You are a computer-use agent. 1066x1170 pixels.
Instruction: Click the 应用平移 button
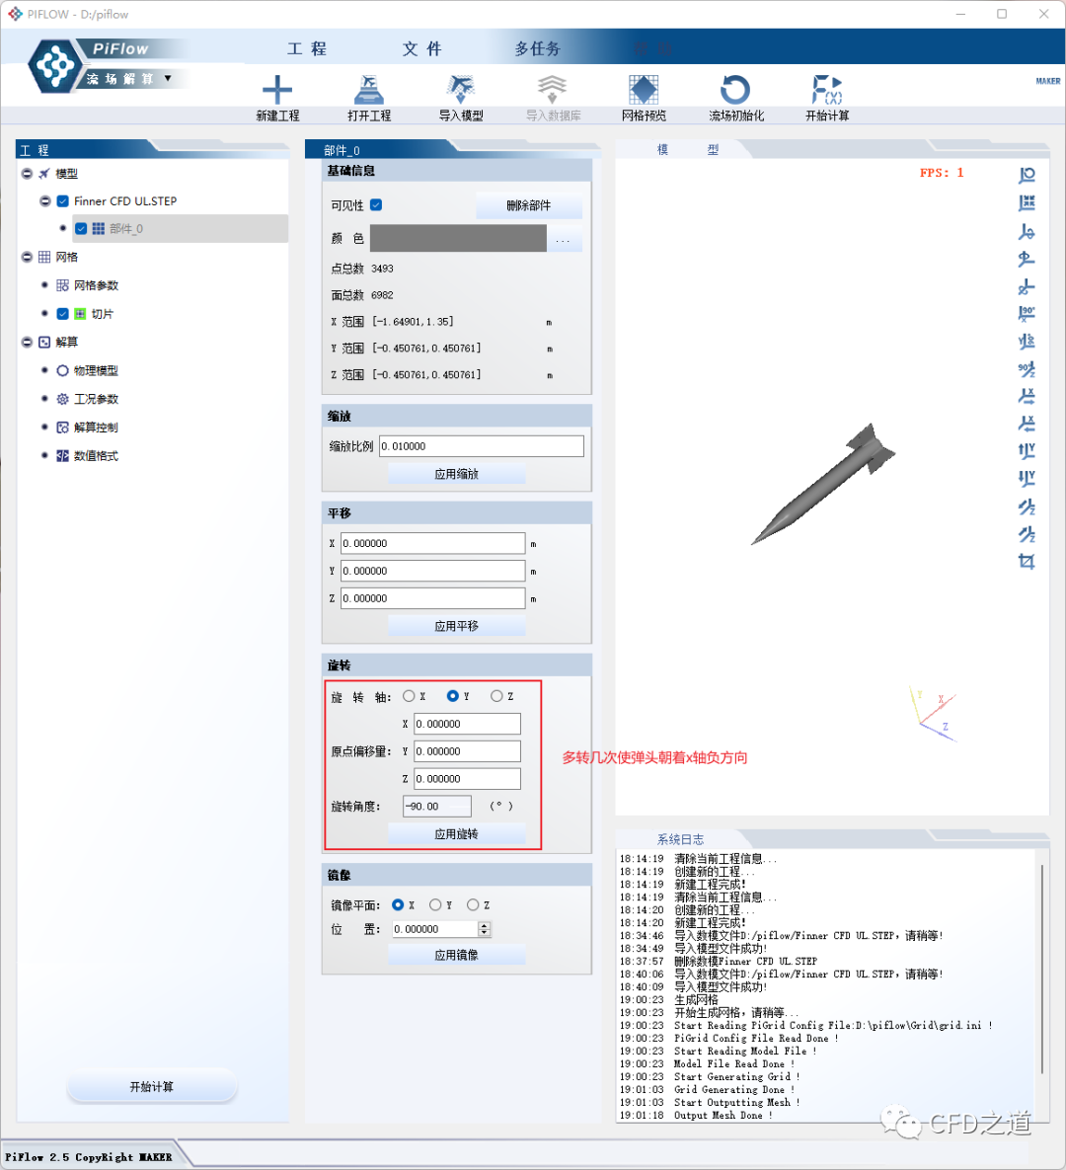(457, 626)
